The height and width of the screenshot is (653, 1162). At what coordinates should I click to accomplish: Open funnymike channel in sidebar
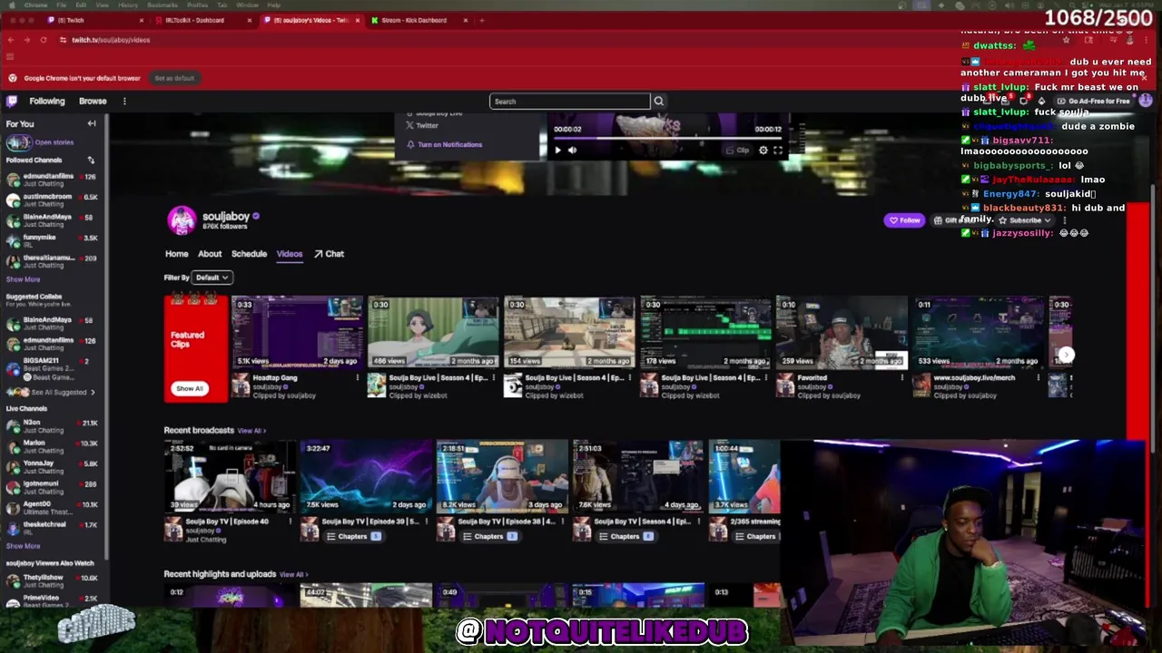54,241
